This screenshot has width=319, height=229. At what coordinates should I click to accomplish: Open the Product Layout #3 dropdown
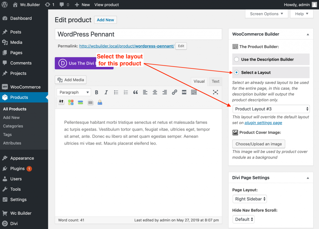(271, 109)
